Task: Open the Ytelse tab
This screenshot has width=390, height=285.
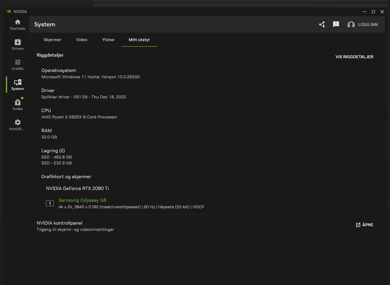Action: tap(108, 40)
